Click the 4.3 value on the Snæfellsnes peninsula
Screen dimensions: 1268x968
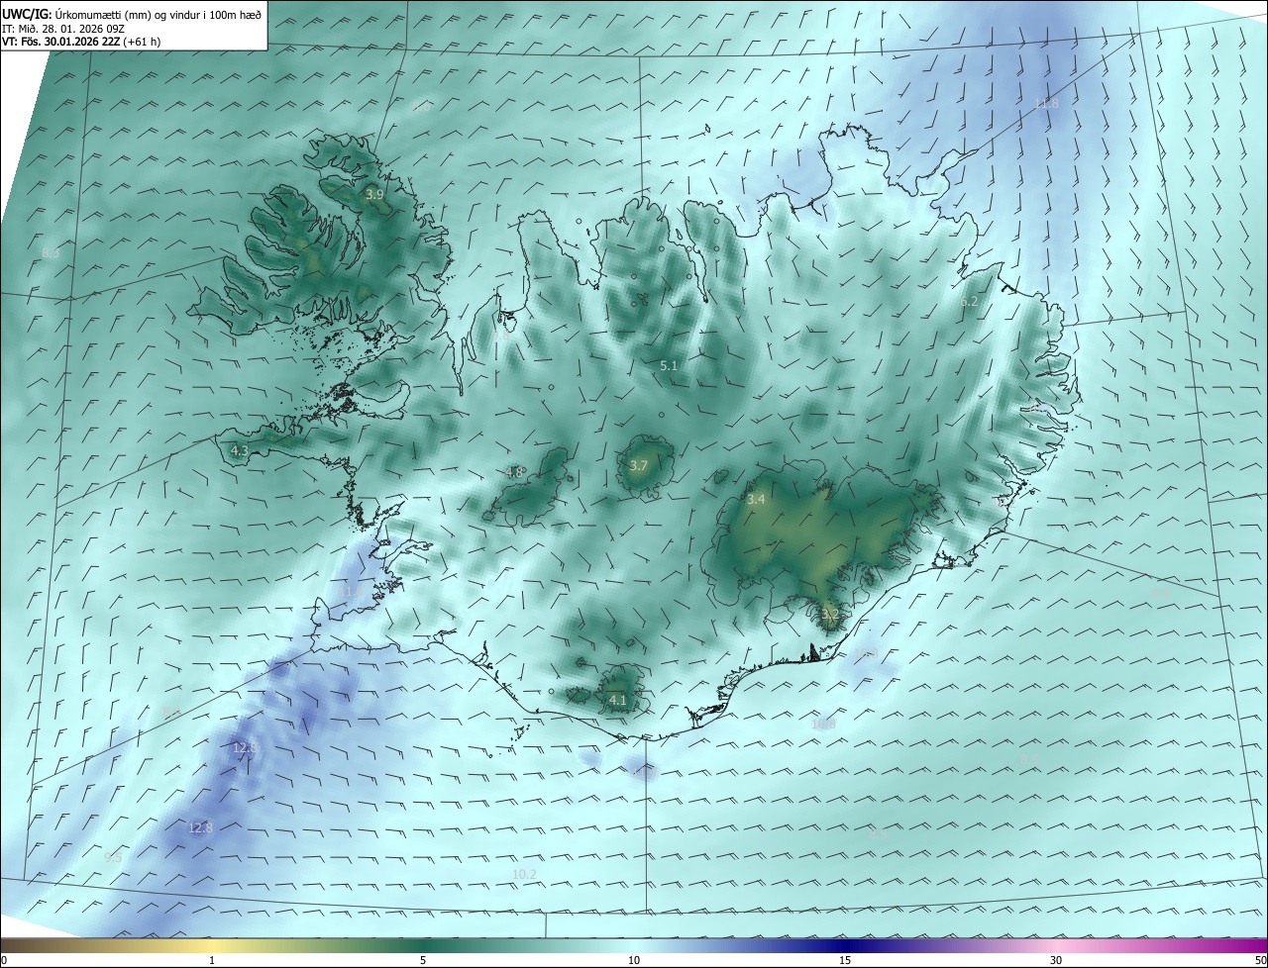tap(240, 450)
